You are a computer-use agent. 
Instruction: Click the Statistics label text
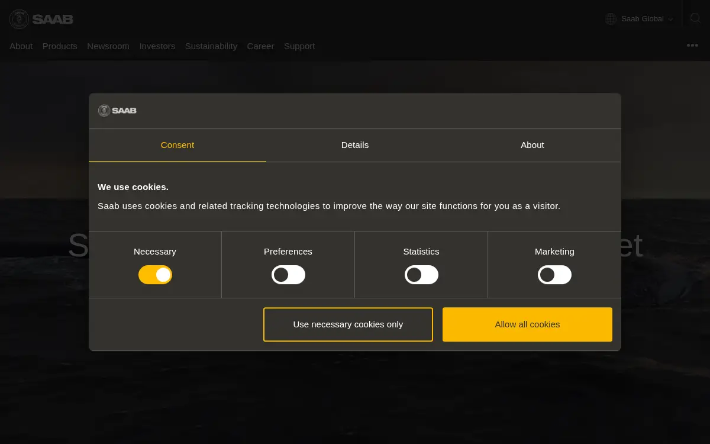click(421, 252)
